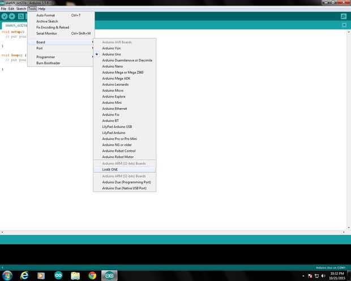
Task: Select Arduino Due (Programming Port)
Action: (x=125, y=182)
